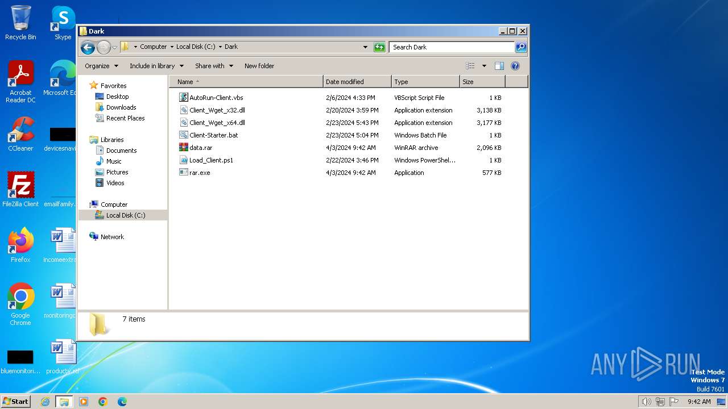Toggle the preview pane button
This screenshot has width=728, height=409.
click(499, 66)
